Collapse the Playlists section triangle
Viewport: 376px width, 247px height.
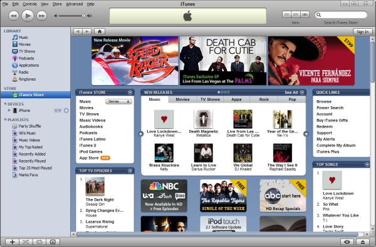(5, 119)
